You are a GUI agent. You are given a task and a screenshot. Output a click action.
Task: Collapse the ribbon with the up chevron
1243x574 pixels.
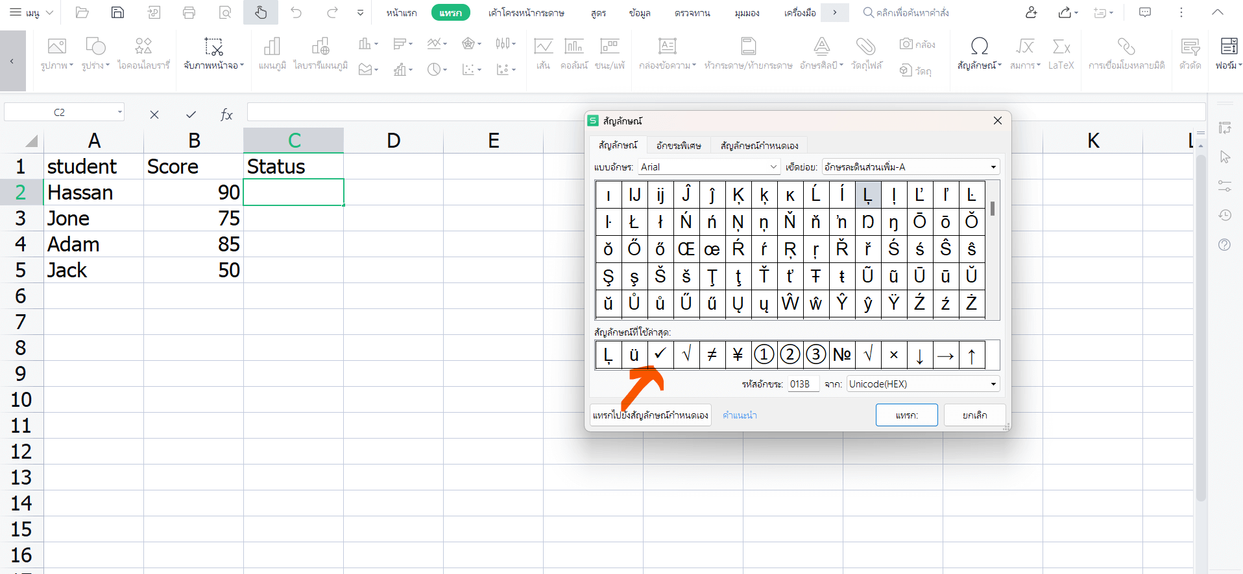click(1218, 12)
